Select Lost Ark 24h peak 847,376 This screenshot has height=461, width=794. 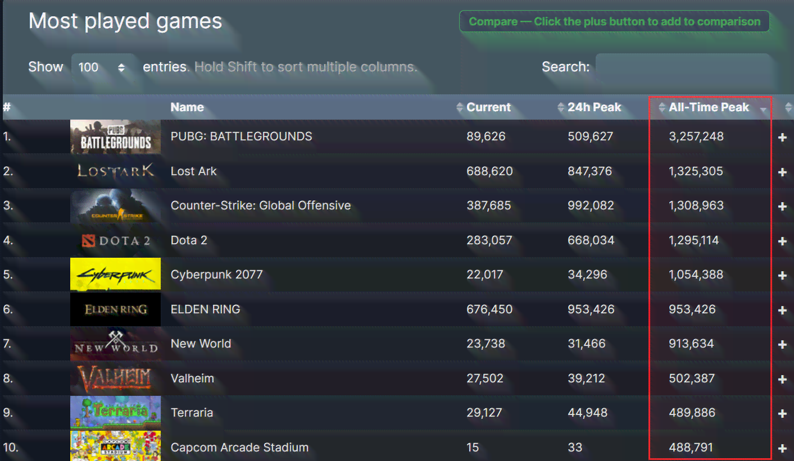[x=590, y=171]
